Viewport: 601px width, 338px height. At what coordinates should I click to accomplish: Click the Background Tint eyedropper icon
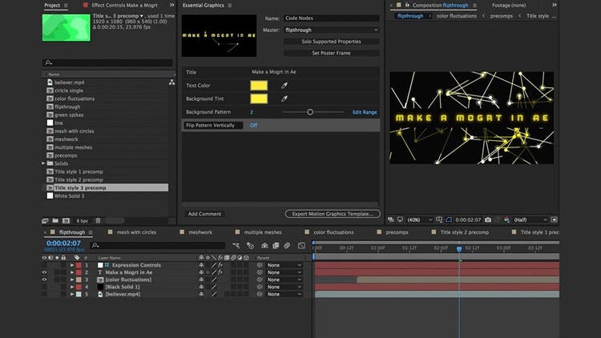click(x=283, y=99)
